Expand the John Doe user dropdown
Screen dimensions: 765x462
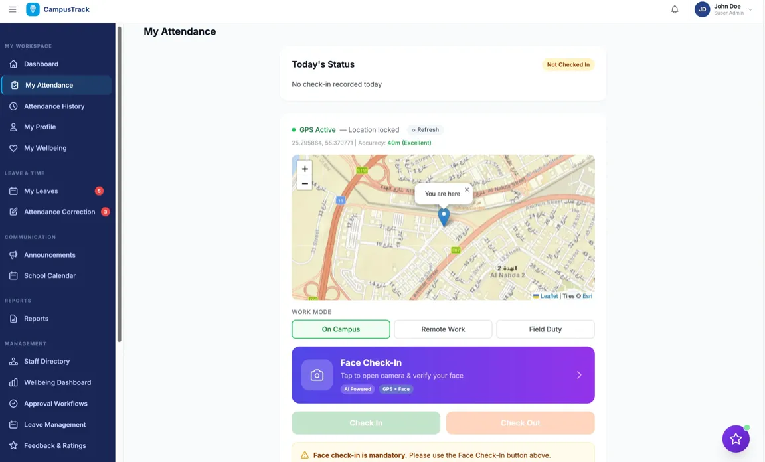pos(750,9)
